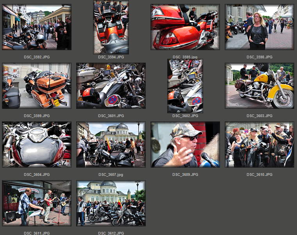This screenshot has height=235, width=297.
Task: Select the DSC_3602.JPG portrait helmet thumbnail
Action: pyautogui.click(x=185, y=86)
